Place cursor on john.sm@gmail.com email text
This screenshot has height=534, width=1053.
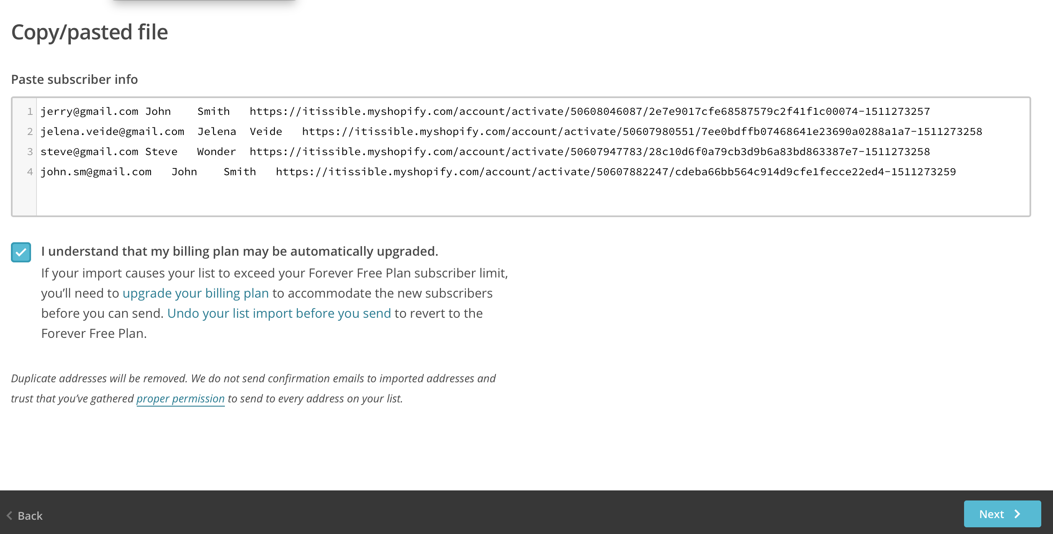coord(96,172)
